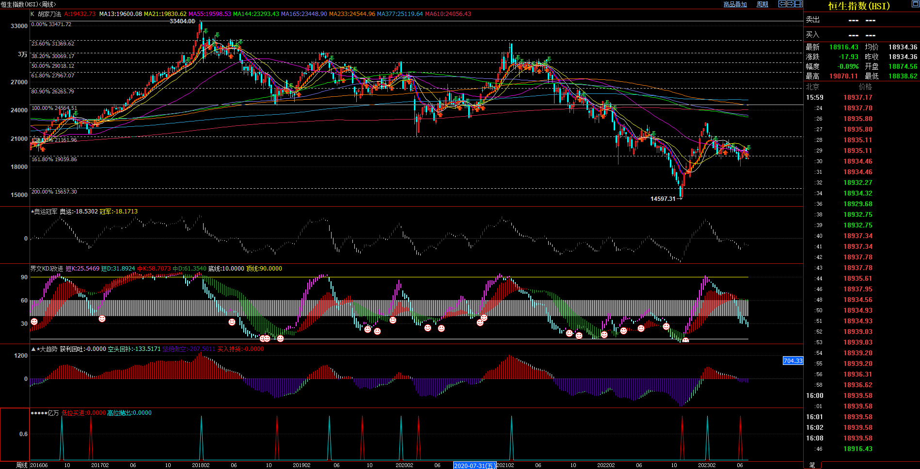Expand the 大趋势 indicator triangle
Image resolution: width=920 pixels, height=469 pixels.
tap(33, 349)
